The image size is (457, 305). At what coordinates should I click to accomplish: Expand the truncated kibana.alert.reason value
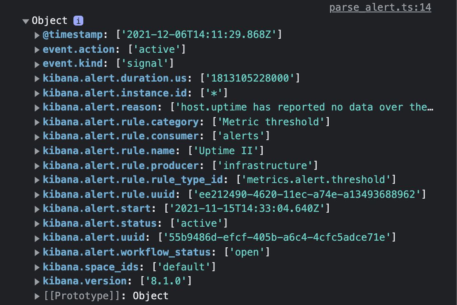point(37,107)
